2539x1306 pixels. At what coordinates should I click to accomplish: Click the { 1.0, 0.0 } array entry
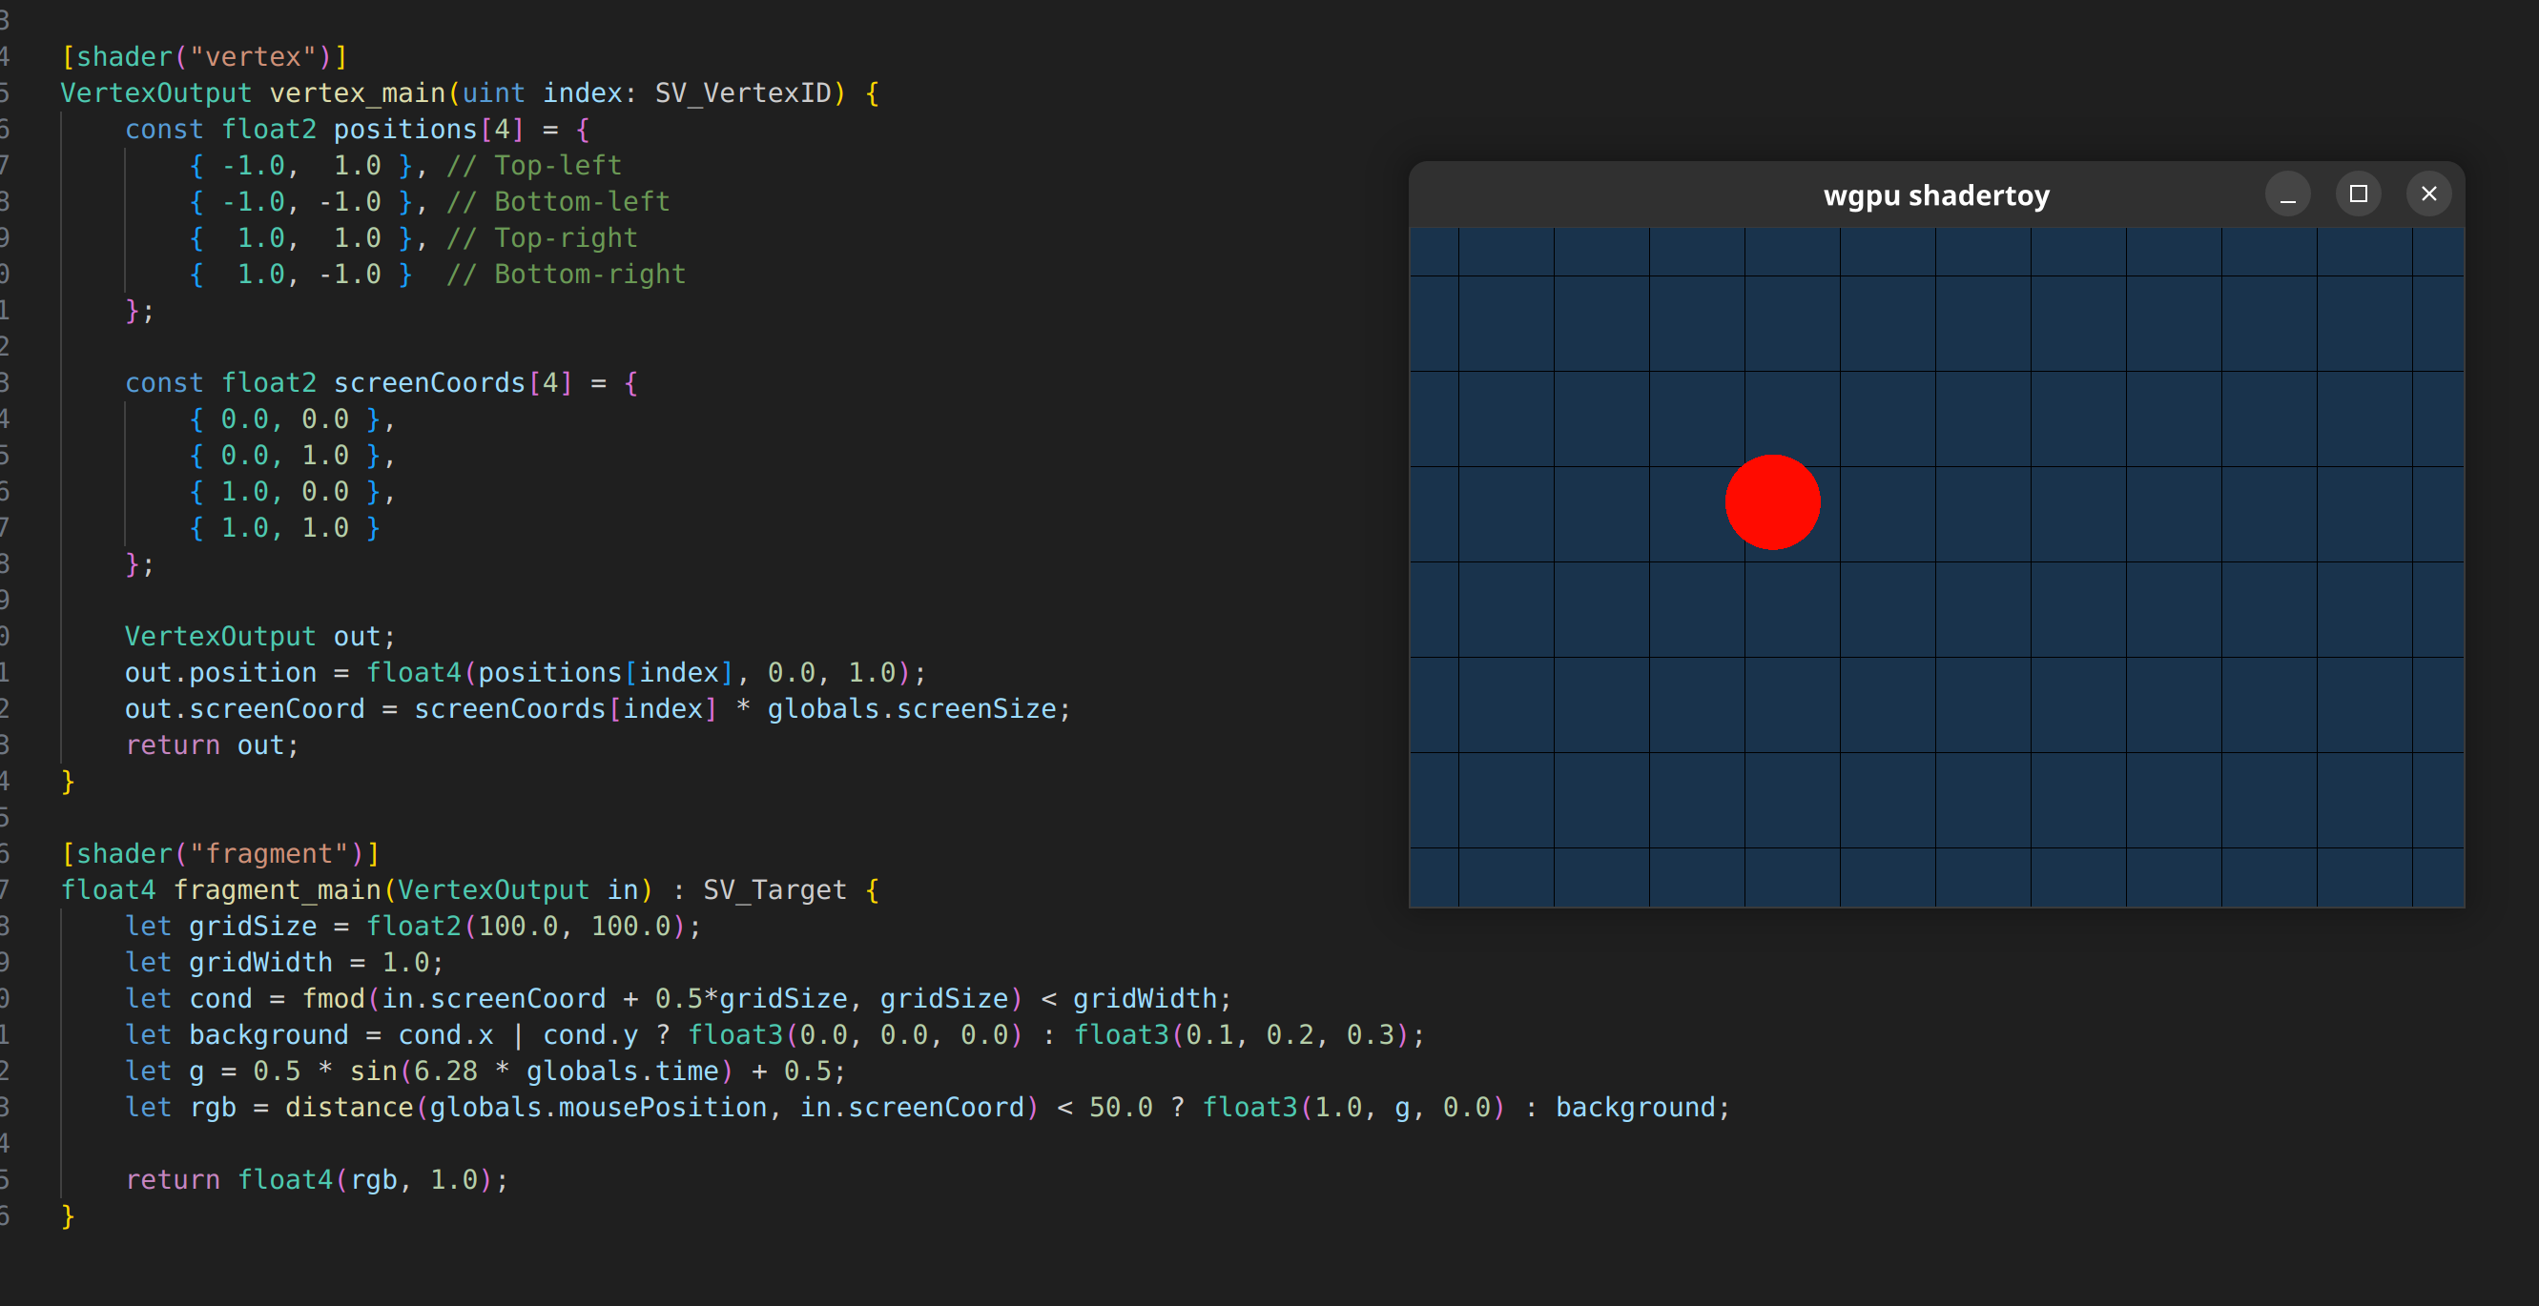pyautogui.click(x=285, y=492)
